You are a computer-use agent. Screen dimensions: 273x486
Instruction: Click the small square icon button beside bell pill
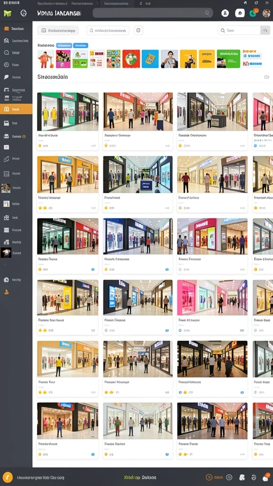(138, 30)
